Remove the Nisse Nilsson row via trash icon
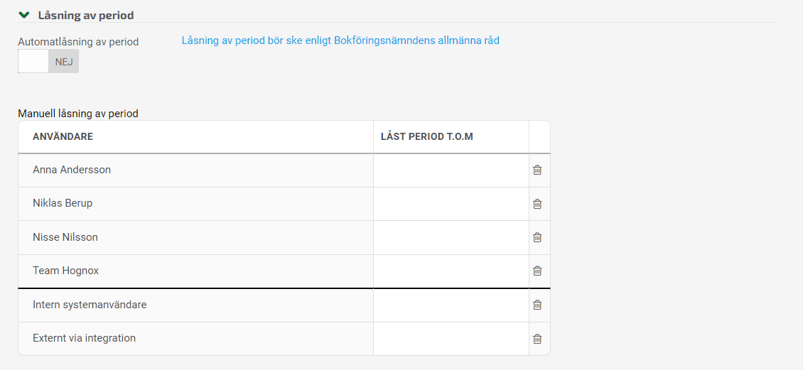Screen dimensions: 803x370 [x=537, y=237]
